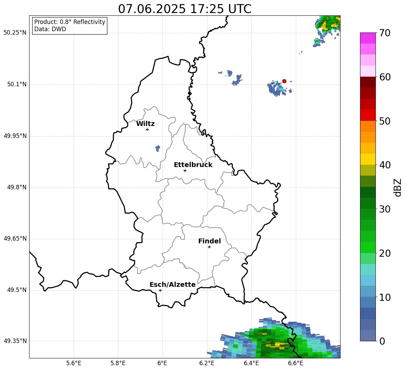Screen dimensions: 406x370
Task: Click the small blue echo southeast of Wiltz
Action: click(157, 149)
